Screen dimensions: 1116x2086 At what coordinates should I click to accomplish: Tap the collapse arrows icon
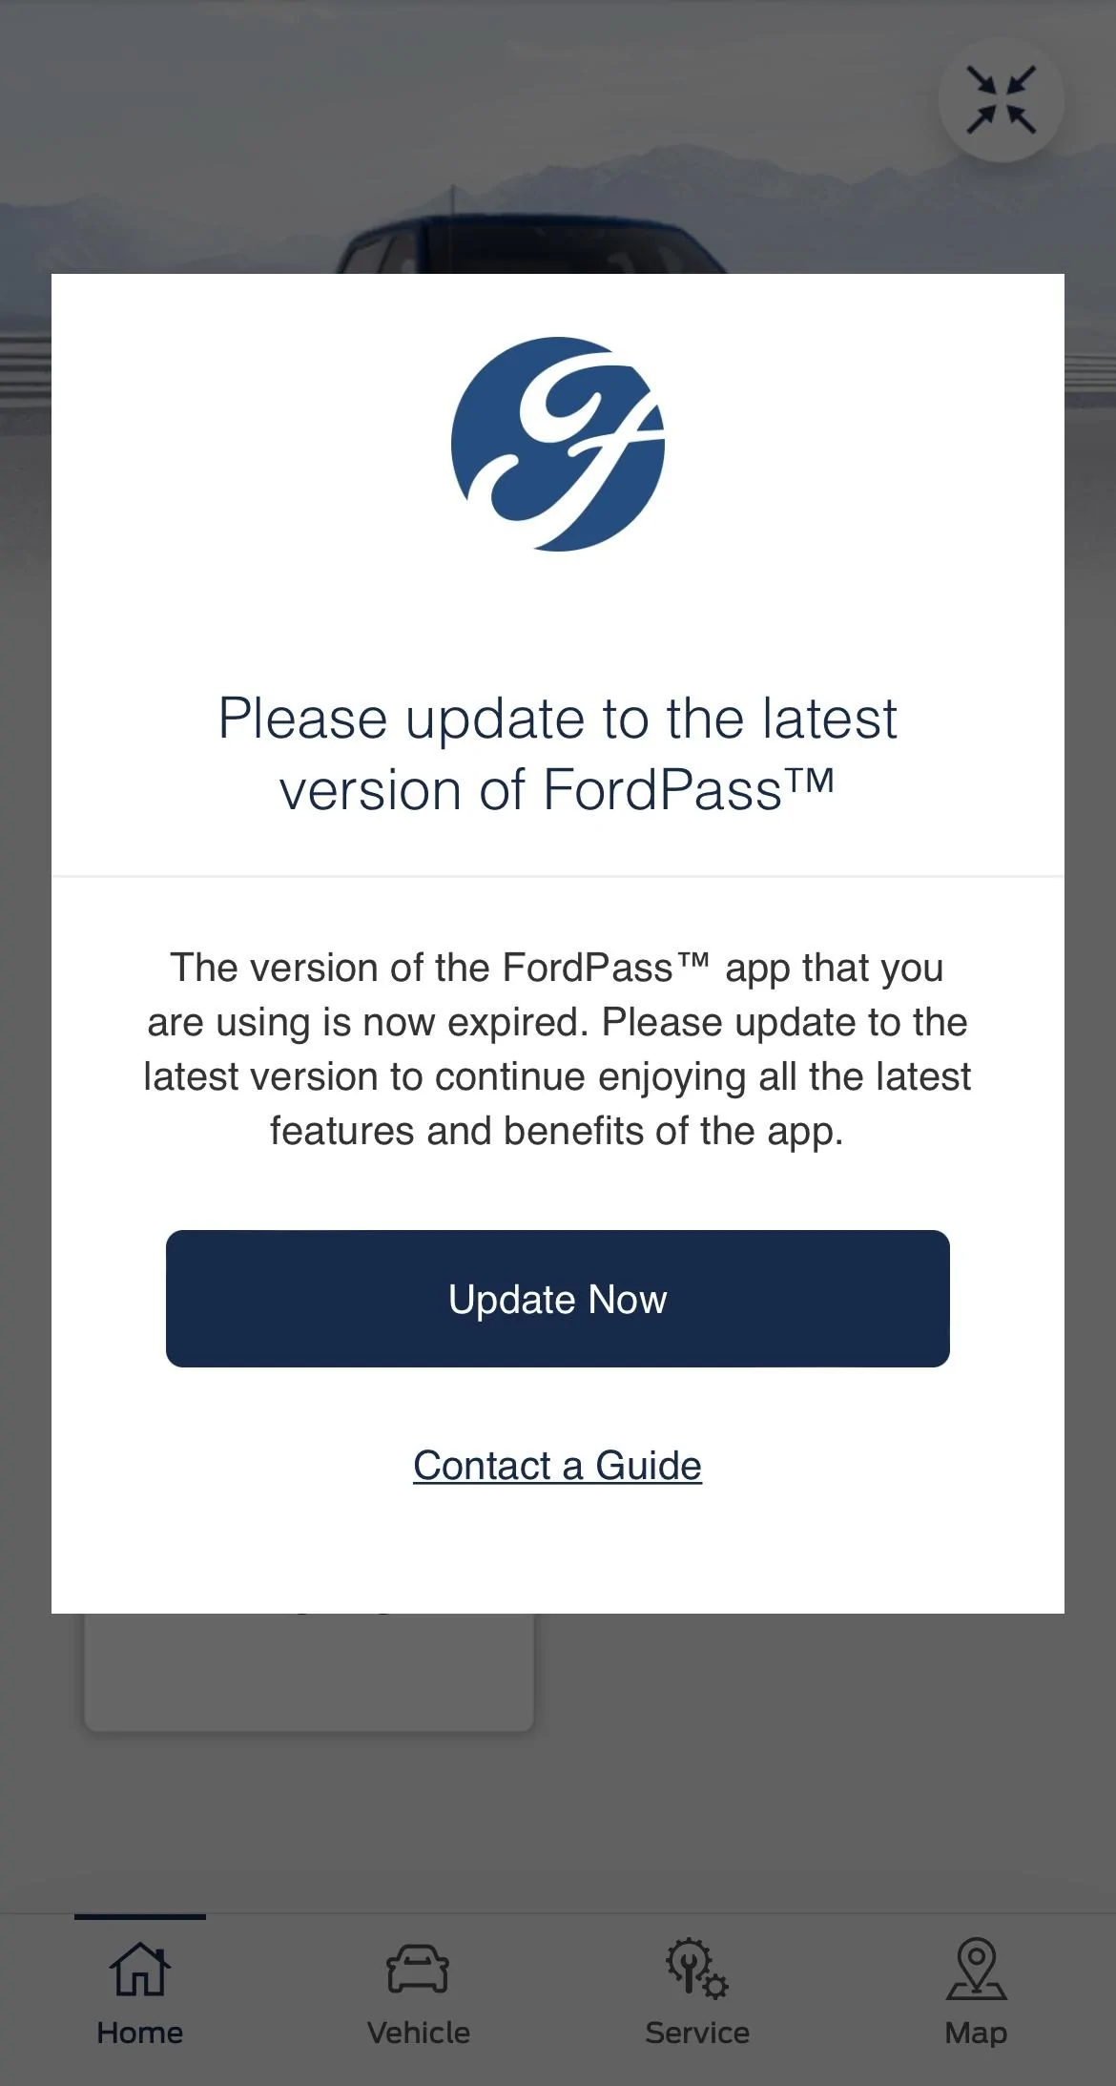[x=1001, y=99]
